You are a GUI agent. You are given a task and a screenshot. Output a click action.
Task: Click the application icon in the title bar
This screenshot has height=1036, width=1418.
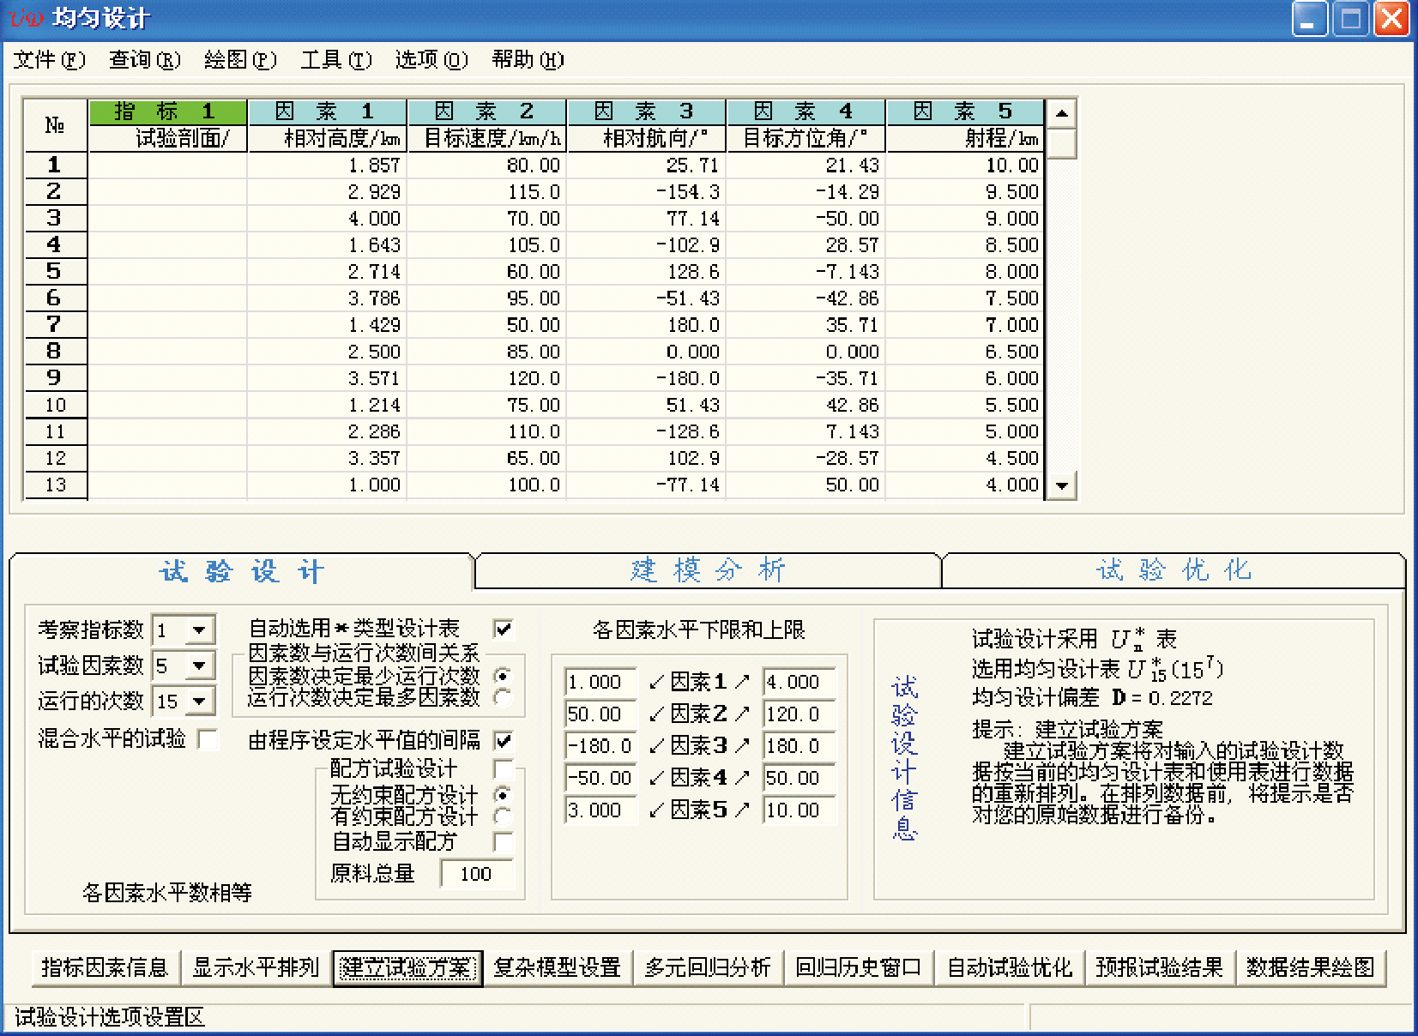25,18
